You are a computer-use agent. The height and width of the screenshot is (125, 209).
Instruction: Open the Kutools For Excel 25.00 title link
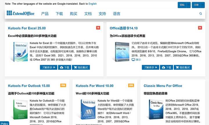[27, 28]
